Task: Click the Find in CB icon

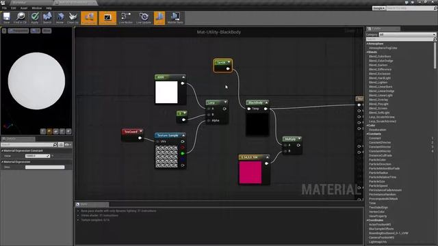Action: pos(20,18)
